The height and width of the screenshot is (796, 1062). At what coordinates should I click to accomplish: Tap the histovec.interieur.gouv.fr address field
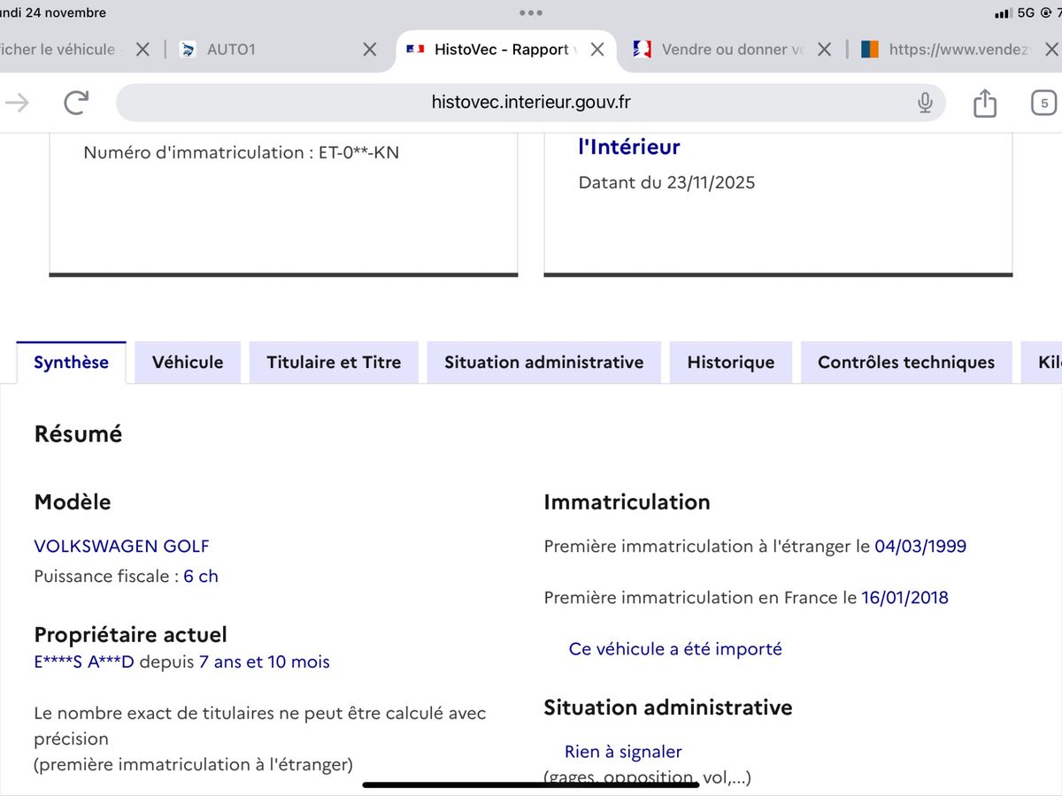point(531,103)
